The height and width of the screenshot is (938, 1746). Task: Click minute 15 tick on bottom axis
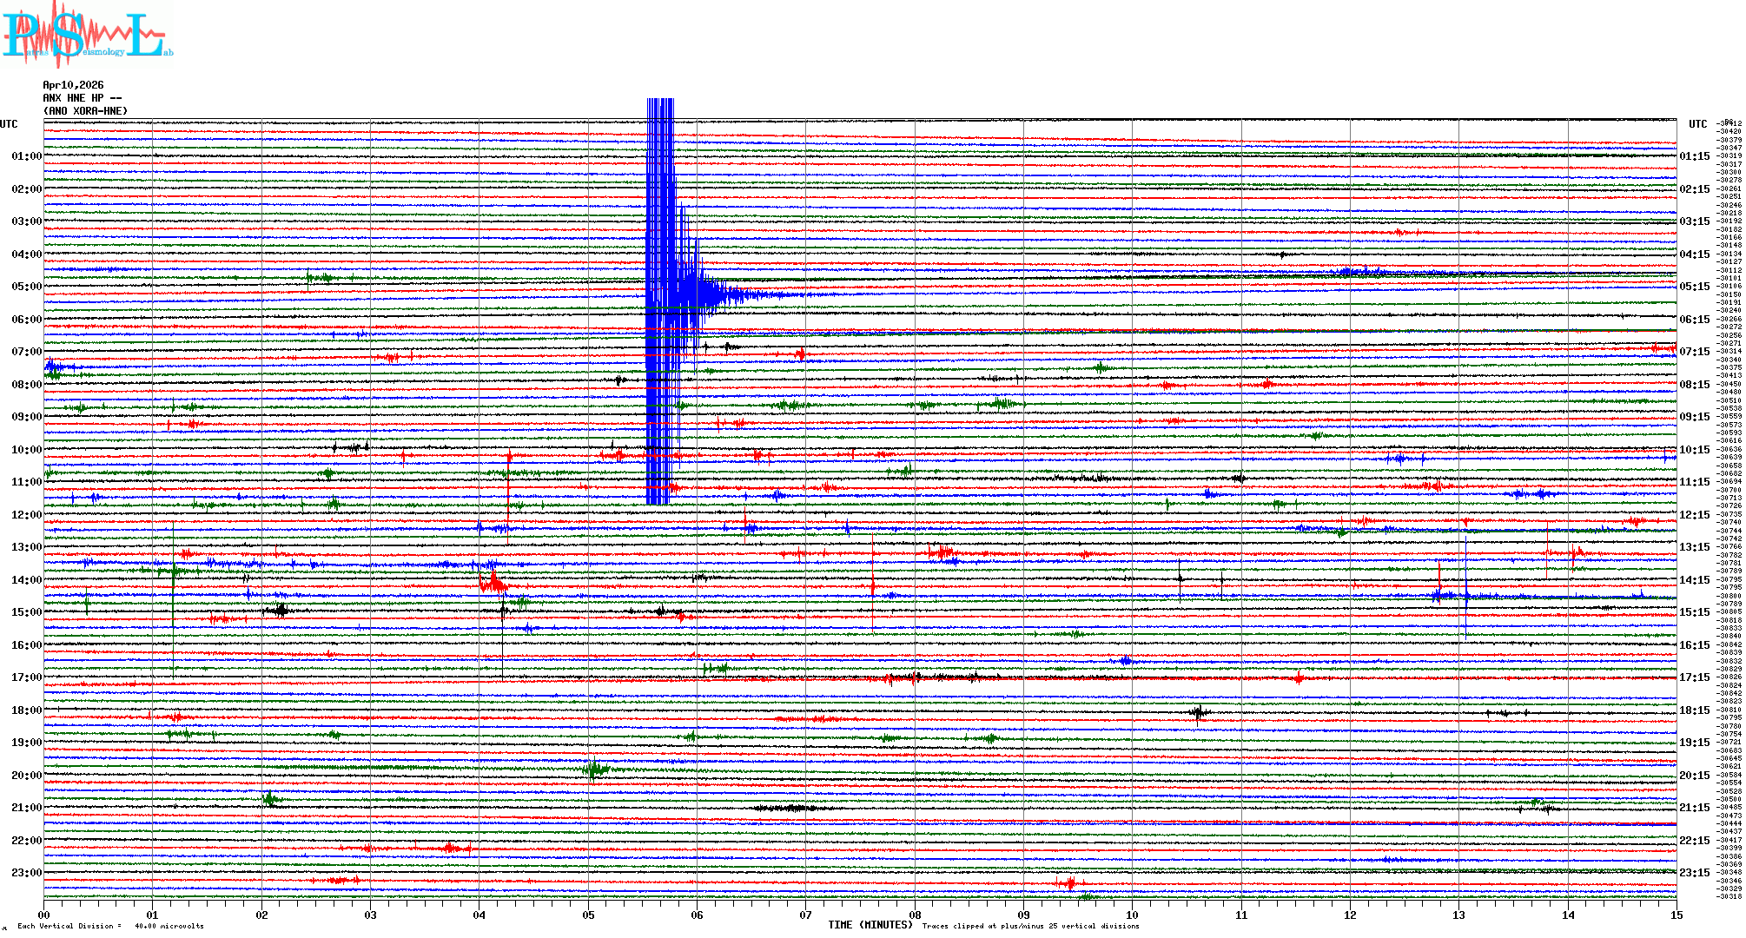point(1676,915)
